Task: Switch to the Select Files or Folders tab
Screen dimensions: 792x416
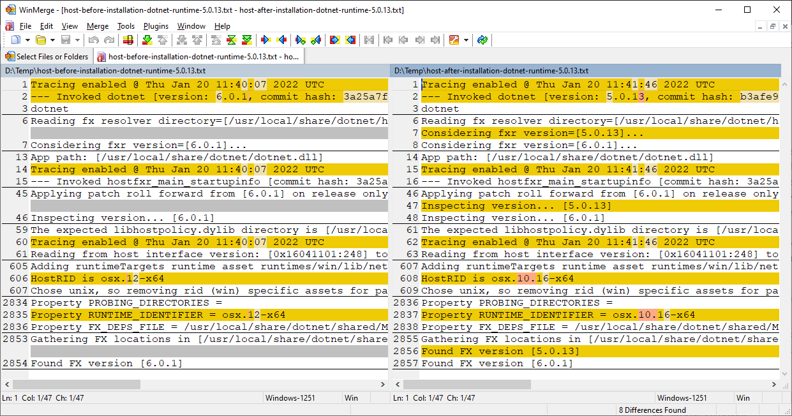Action: click(46, 56)
